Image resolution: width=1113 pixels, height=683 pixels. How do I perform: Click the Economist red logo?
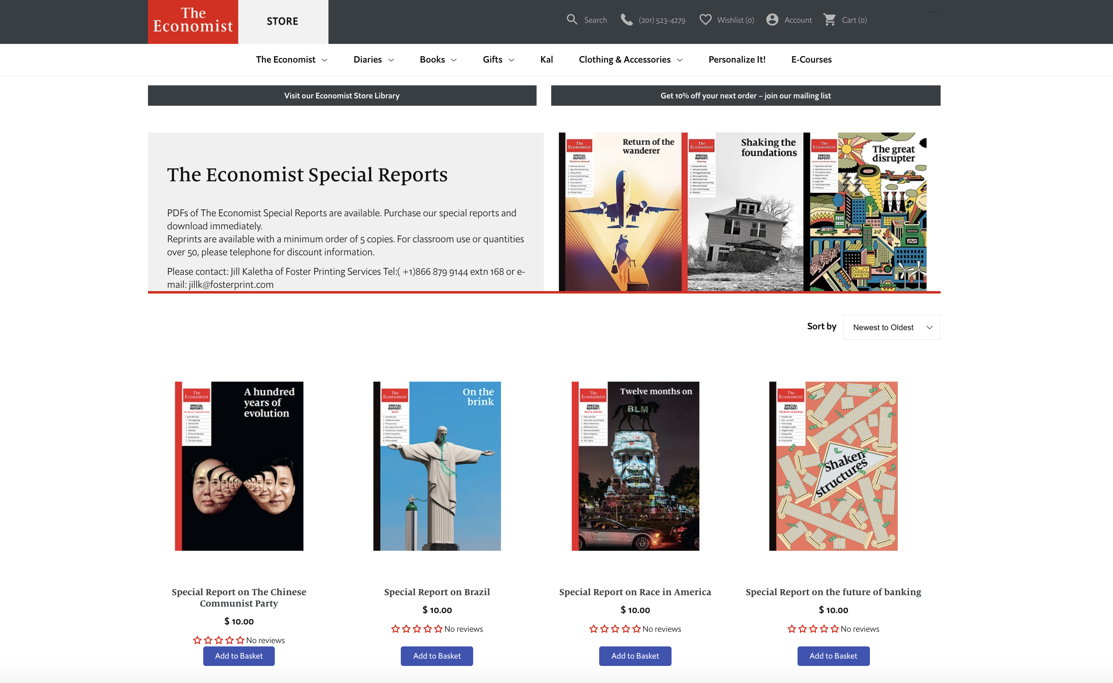(193, 22)
